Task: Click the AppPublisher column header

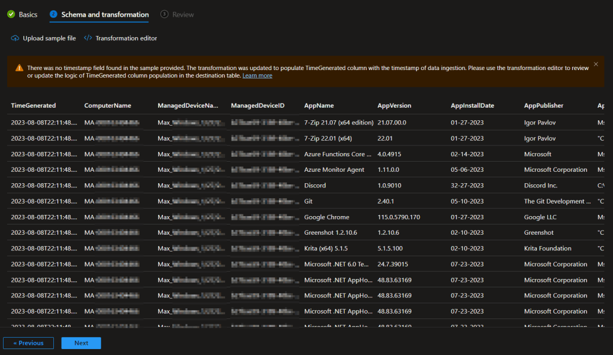Action: 544,105
